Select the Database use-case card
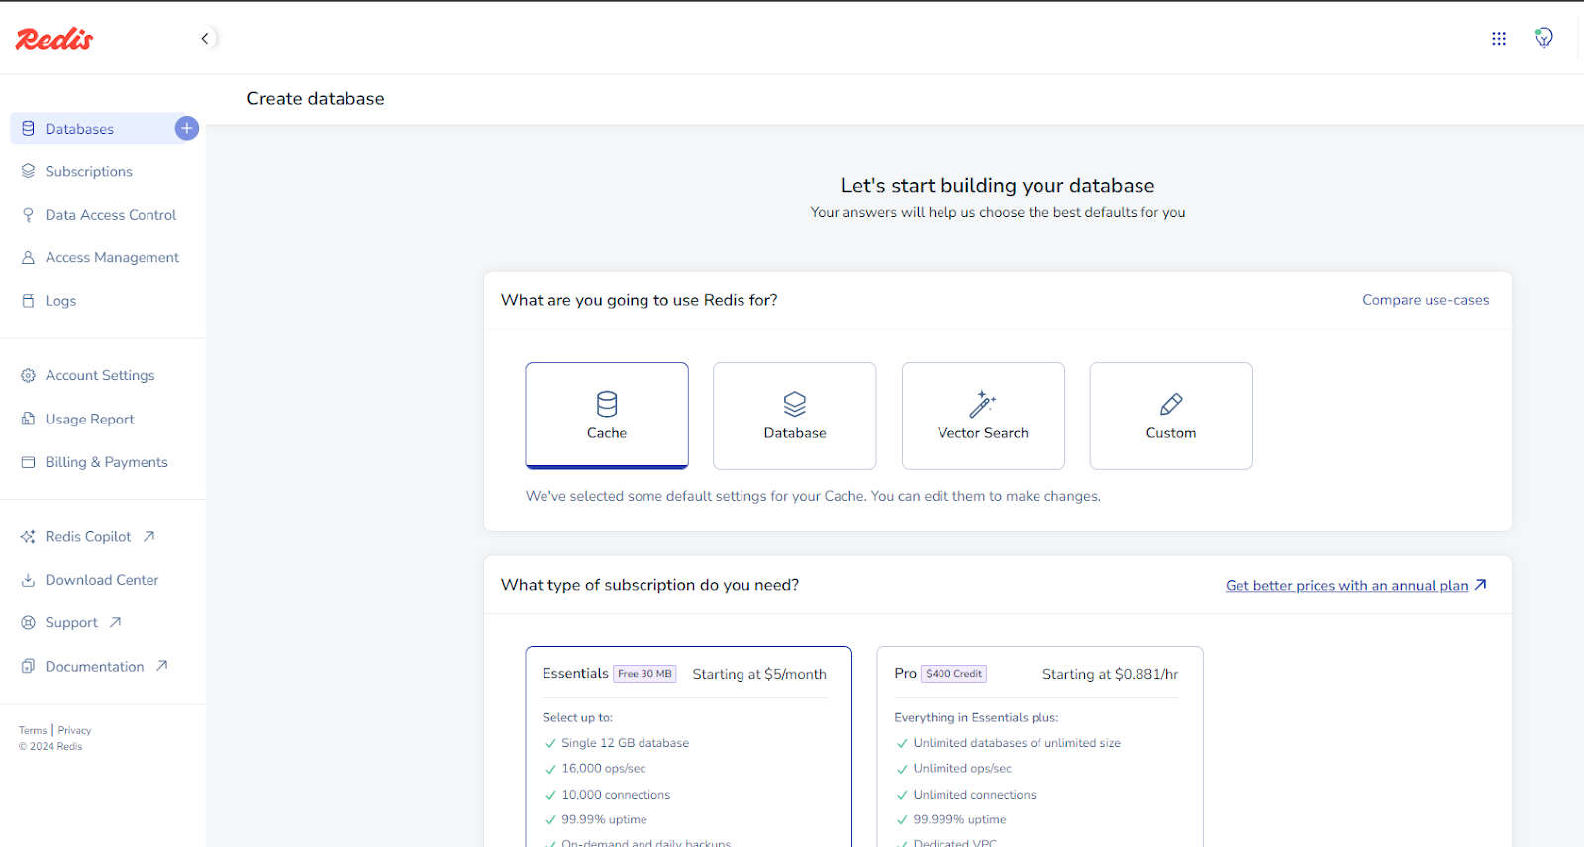1584x847 pixels. [795, 416]
